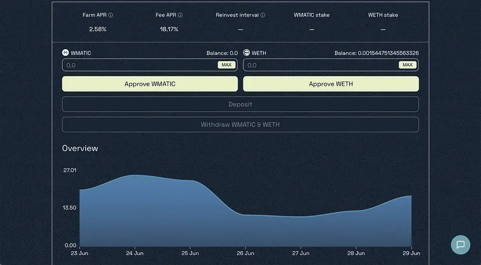Click Withdraw WMATIC & WETH button
The height and width of the screenshot is (265, 481).
click(x=240, y=125)
